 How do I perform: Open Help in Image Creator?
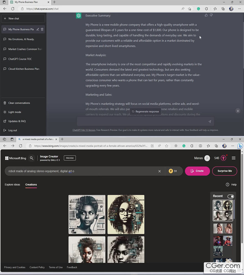pos(231,185)
